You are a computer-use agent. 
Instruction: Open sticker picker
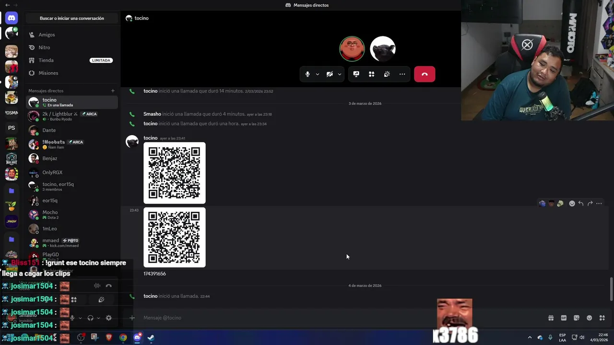(x=577, y=318)
